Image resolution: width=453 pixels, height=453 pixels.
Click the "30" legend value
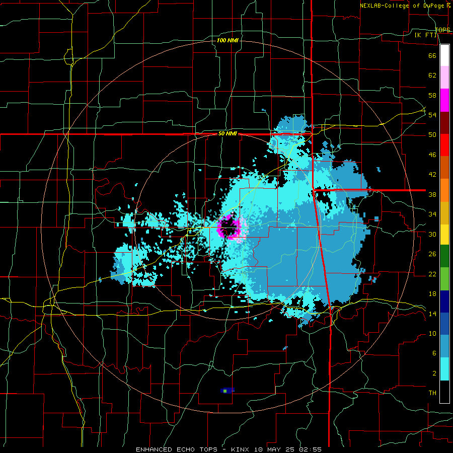point(432,234)
